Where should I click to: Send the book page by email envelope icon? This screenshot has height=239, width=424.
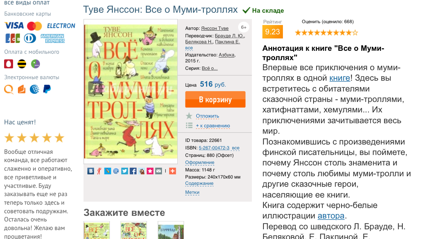(x=159, y=171)
